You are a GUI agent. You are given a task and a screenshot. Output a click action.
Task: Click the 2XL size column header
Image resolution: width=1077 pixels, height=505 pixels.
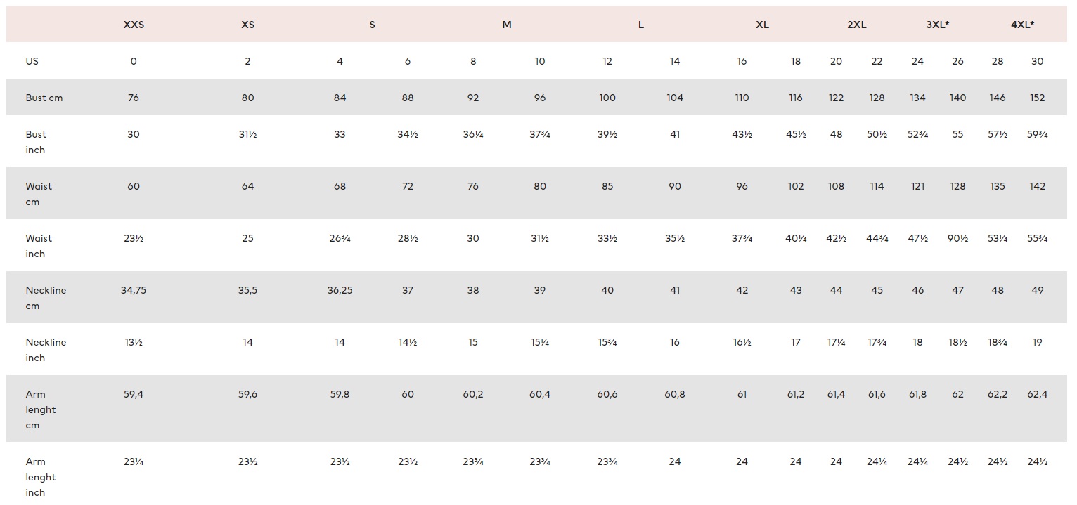[856, 25]
